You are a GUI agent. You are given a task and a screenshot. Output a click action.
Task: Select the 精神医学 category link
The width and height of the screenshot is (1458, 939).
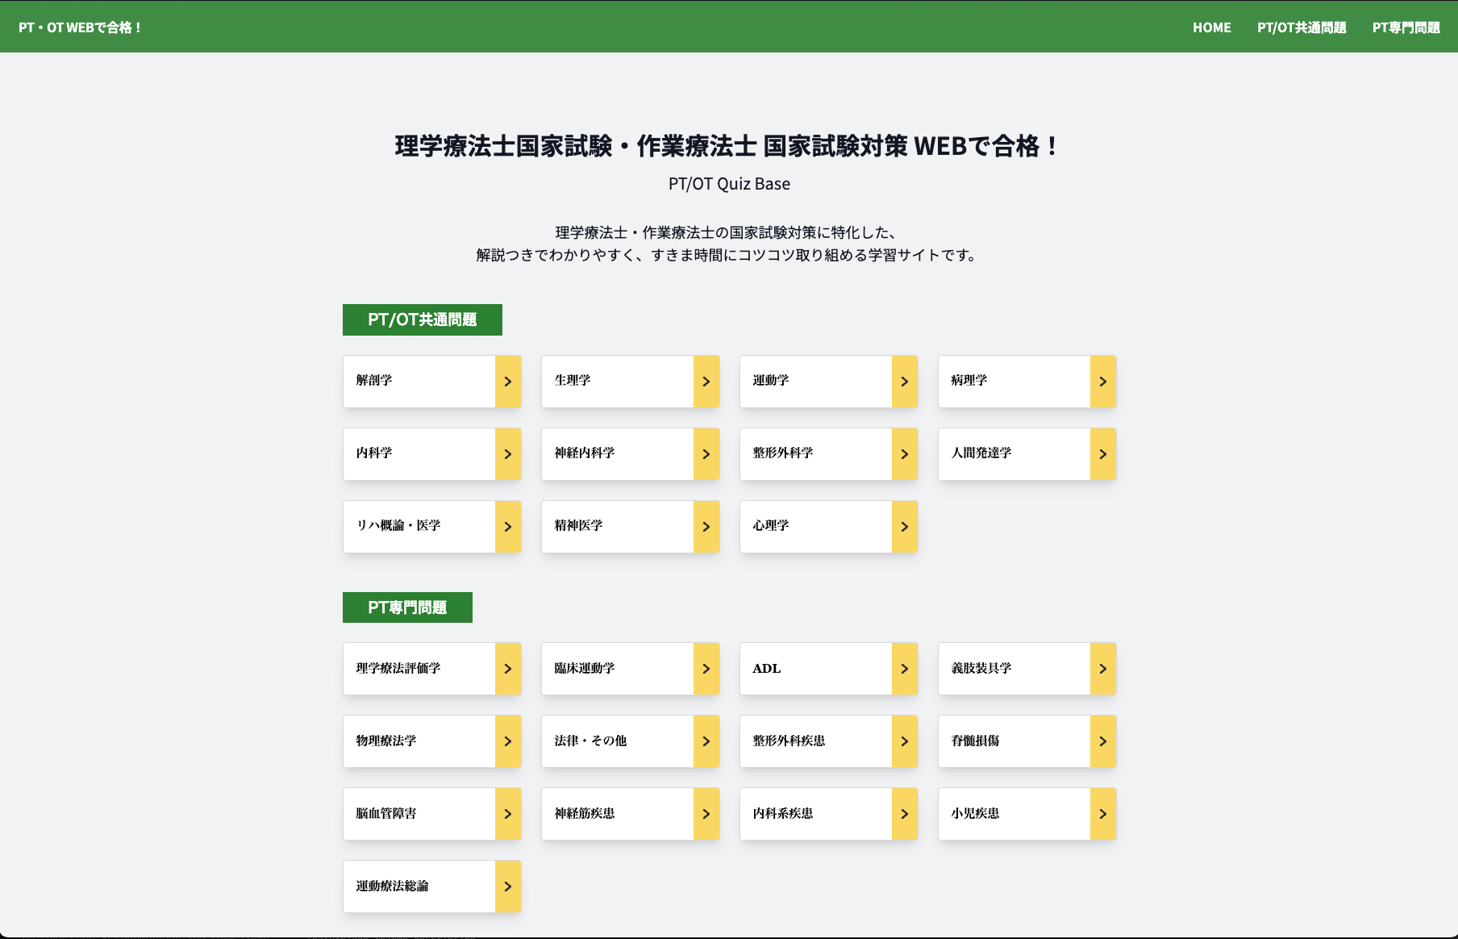point(631,527)
